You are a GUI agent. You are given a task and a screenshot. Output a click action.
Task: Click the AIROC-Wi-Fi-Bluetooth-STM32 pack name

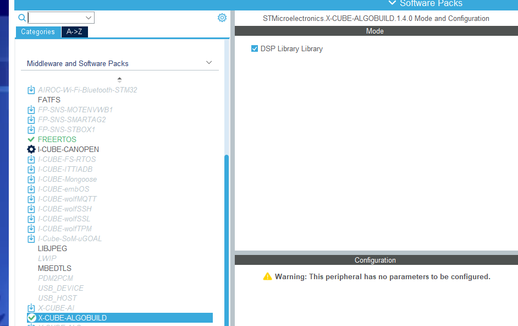87,90
